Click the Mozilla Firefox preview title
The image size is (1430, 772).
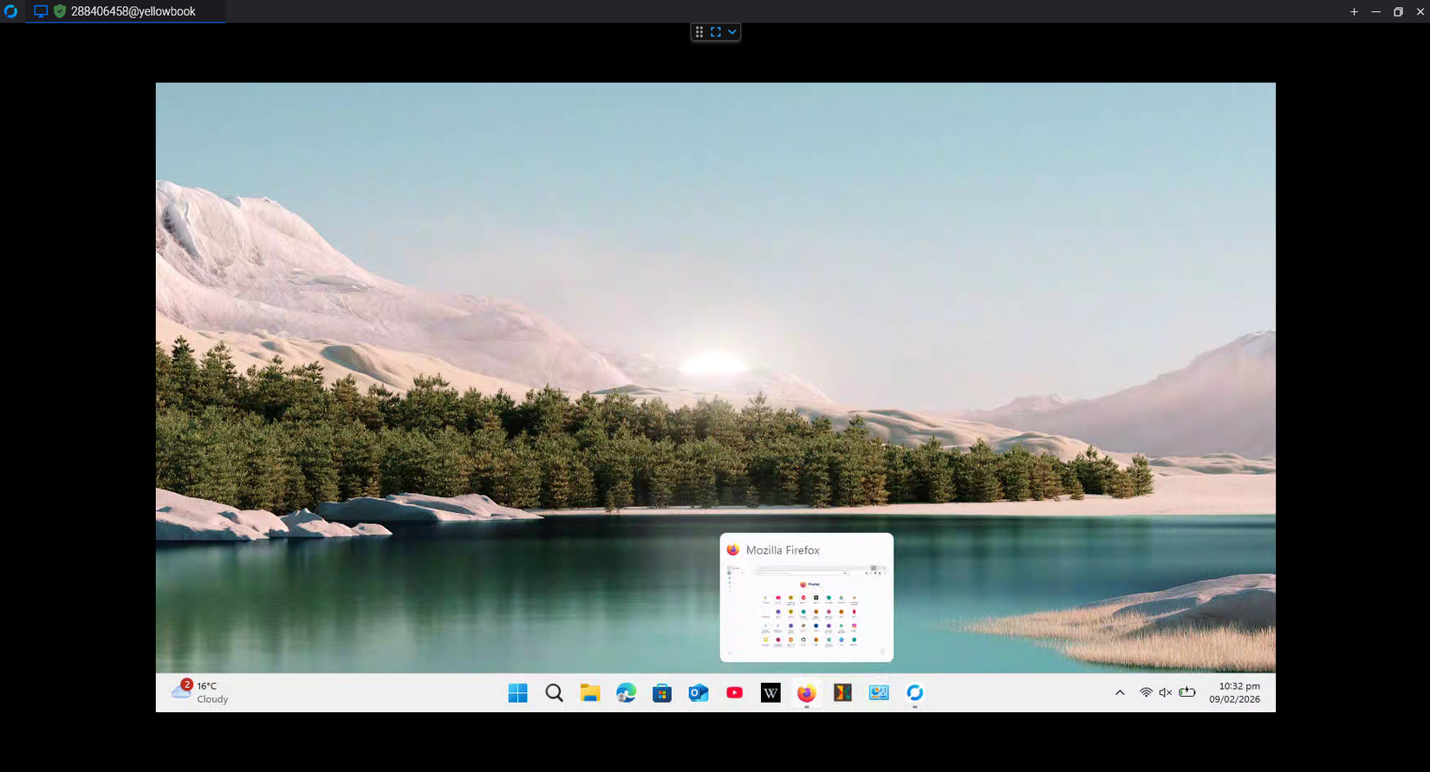click(x=783, y=550)
